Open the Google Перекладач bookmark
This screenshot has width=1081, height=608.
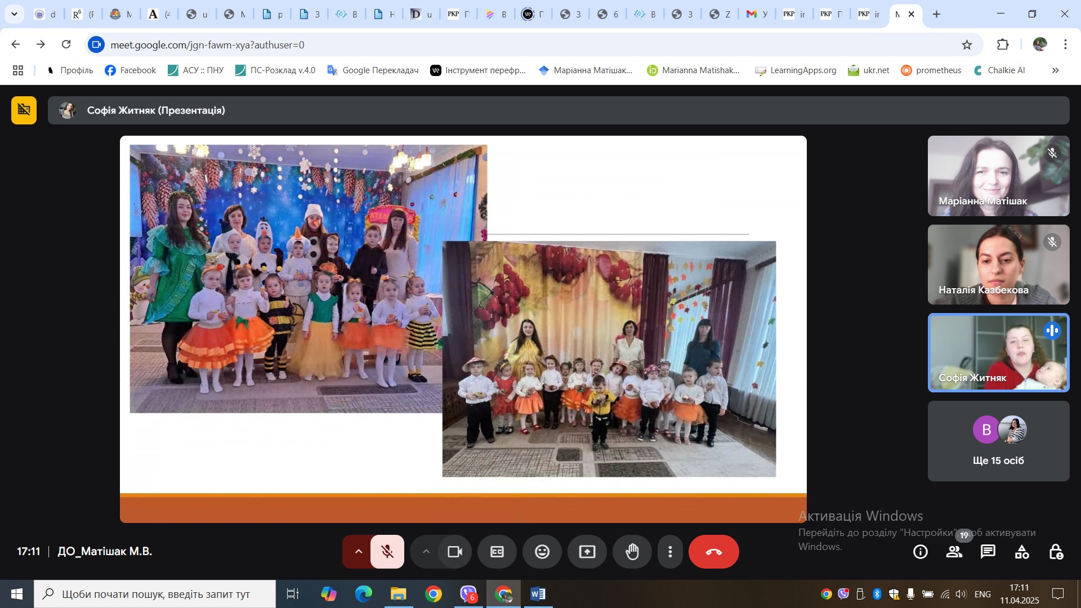373,70
